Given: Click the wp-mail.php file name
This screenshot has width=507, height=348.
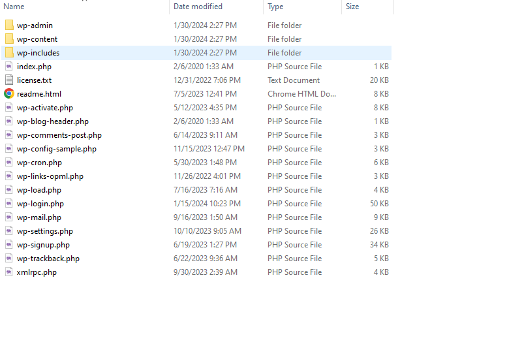Looking at the screenshot, I should point(39,217).
